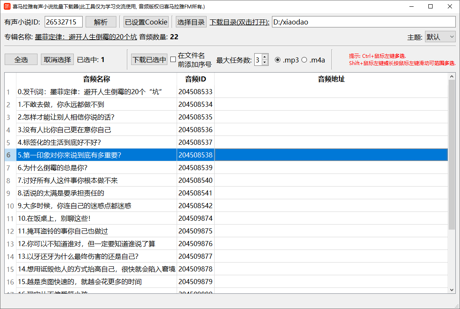Click the 解析 button to parse the ID
This screenshot has width=460, height=309.
101,22
